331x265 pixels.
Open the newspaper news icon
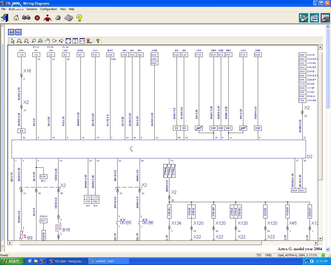(x=69, y=18)
